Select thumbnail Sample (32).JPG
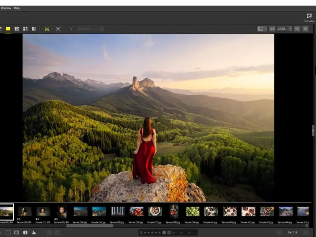The height and width of the screenshot is (237, 316). point(62,212)
